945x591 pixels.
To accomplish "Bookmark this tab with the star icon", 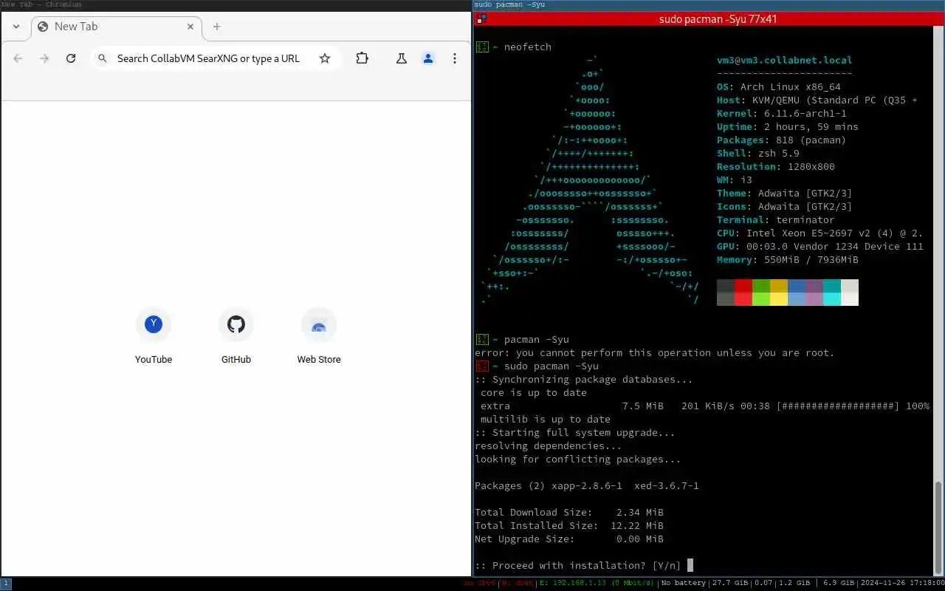I will coord(325,58).
